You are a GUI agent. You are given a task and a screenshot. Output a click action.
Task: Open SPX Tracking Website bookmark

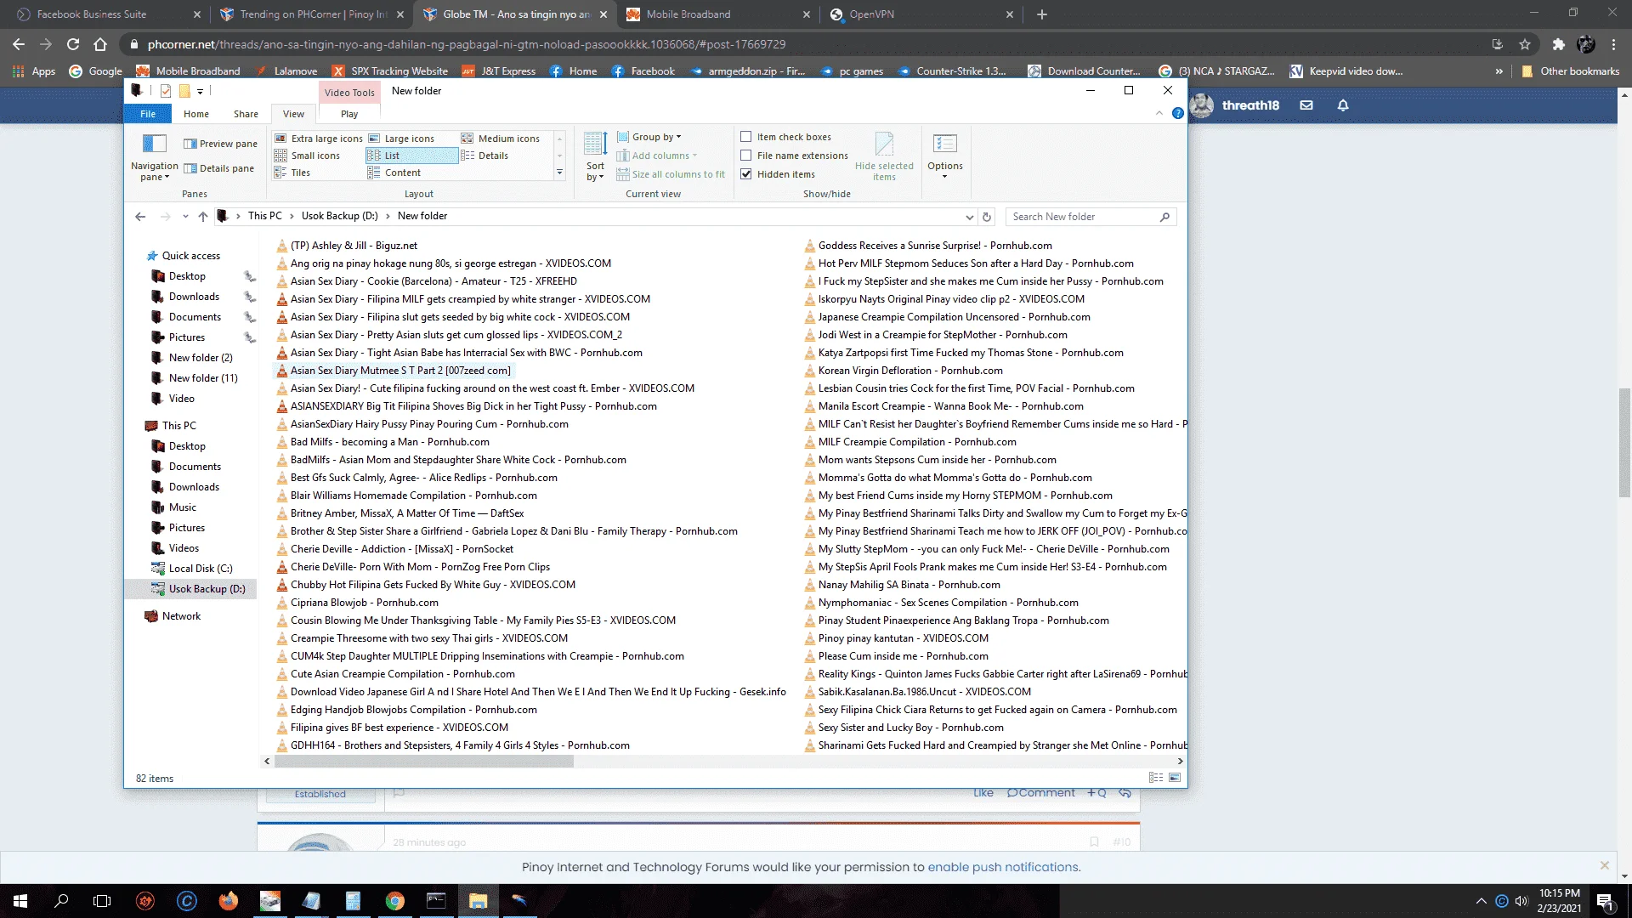click(x=390, y=71)
